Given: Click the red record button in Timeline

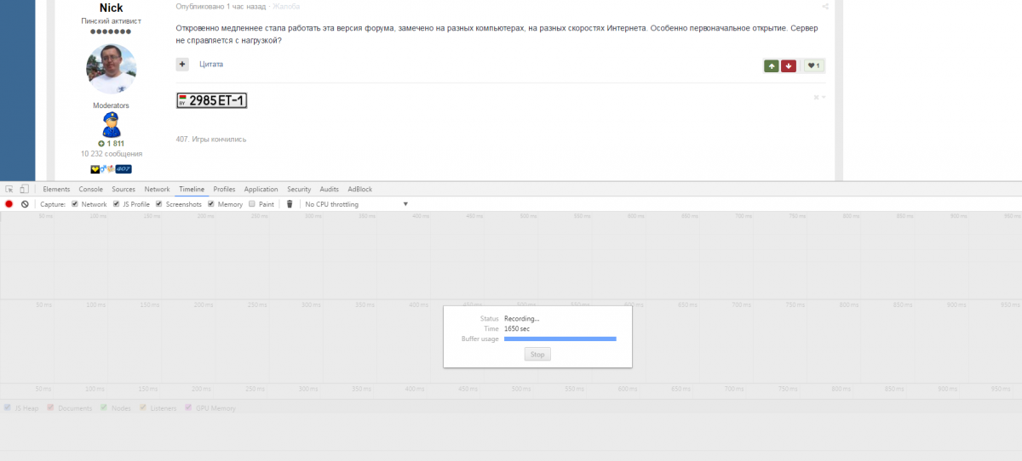Looking at the screenshot, I should (x=9, y=204).
